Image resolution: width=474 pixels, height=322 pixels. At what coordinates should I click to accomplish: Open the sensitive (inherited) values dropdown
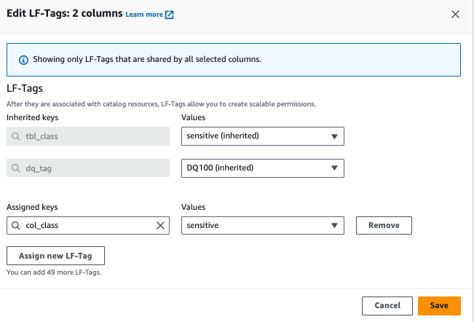pyautogui.click(x=262, y=136)
